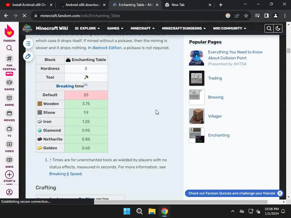Open the table of contents list button
291x218 pixels.
pos(28,43)
